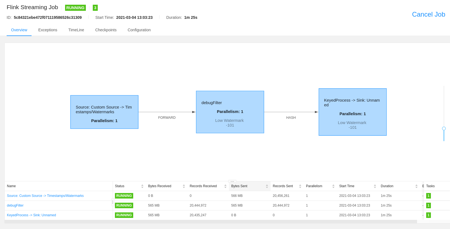Open KeyedProcess -> Sink: Unnamed link
450x229 pixels.
31,215
